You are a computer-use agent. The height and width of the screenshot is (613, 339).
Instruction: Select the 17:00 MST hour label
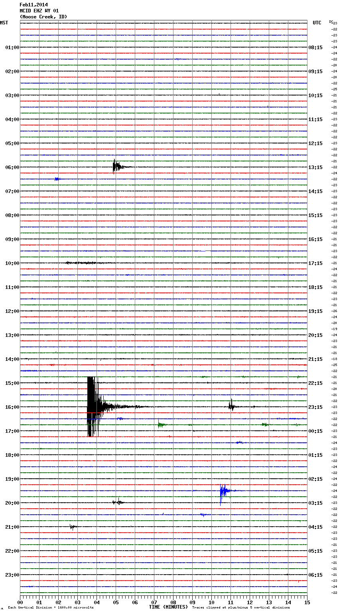click(12, 431)
